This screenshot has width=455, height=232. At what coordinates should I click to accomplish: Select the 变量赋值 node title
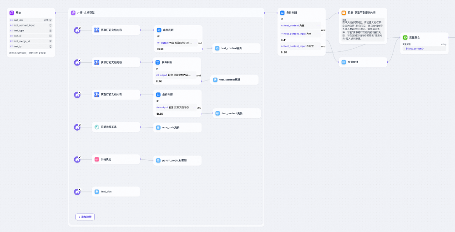pyautogui.click(x=353, y=62)
